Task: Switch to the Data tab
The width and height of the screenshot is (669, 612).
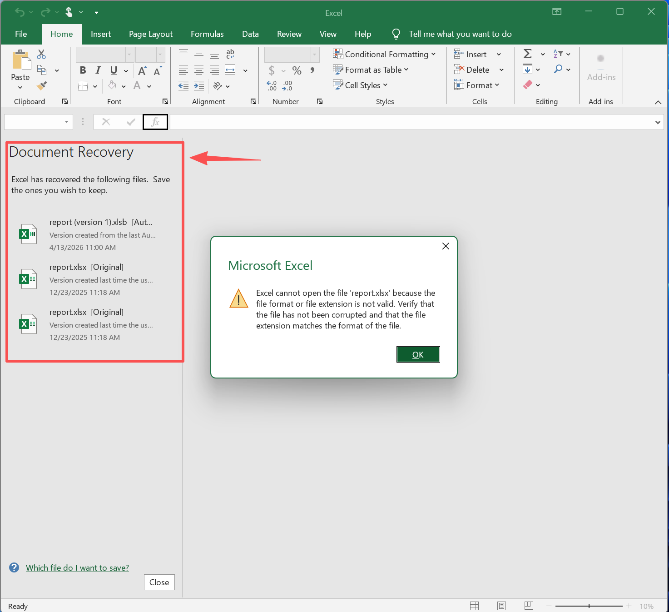Action: pos(250,34)
